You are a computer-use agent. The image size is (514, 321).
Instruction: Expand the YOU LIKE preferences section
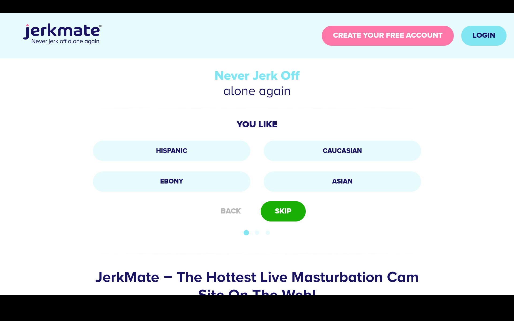[257, 124]
